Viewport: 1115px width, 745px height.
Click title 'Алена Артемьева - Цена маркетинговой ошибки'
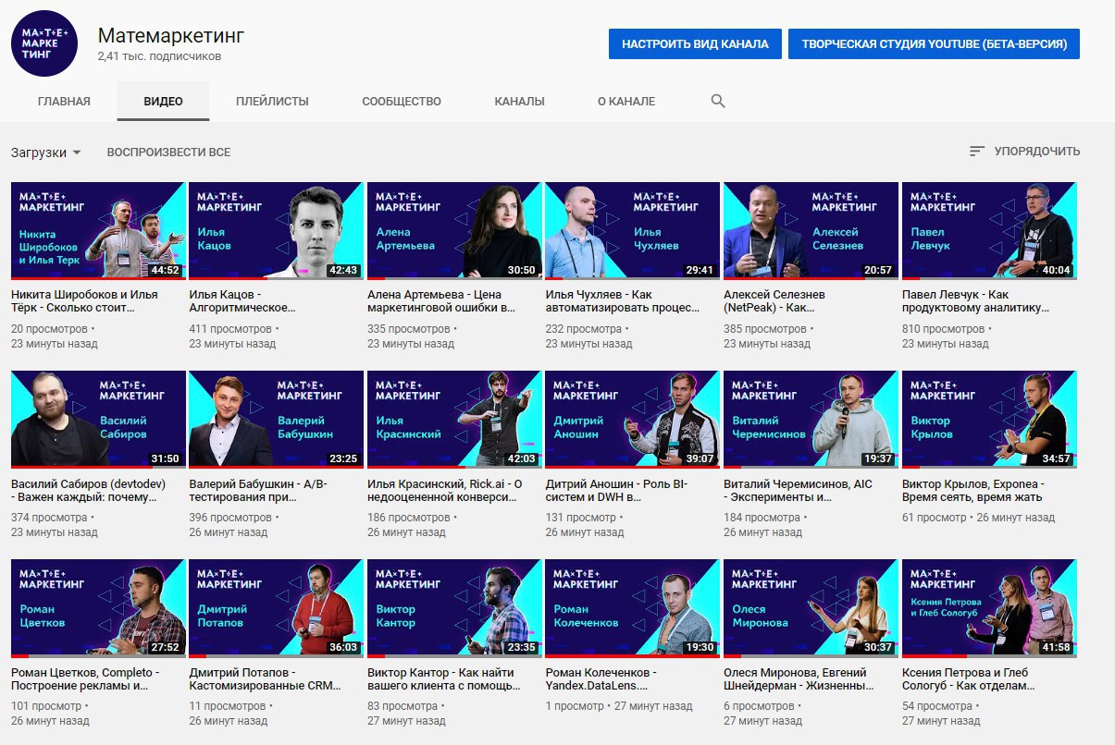tap(441, 300)
